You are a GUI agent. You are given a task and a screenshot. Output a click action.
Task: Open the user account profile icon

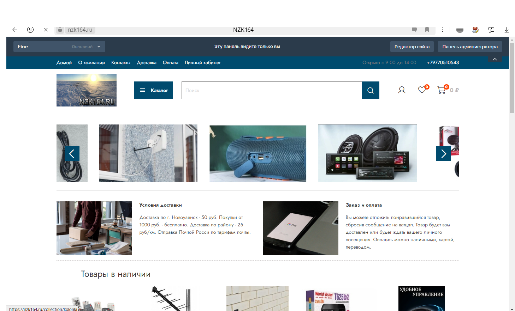pyautogui.click(x=402, y=90)
